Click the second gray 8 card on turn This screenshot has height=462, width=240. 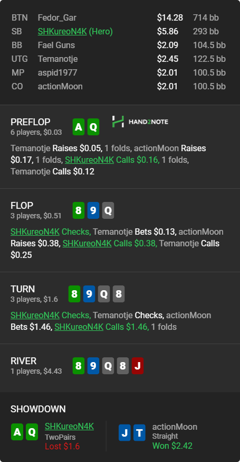point(119,294)
